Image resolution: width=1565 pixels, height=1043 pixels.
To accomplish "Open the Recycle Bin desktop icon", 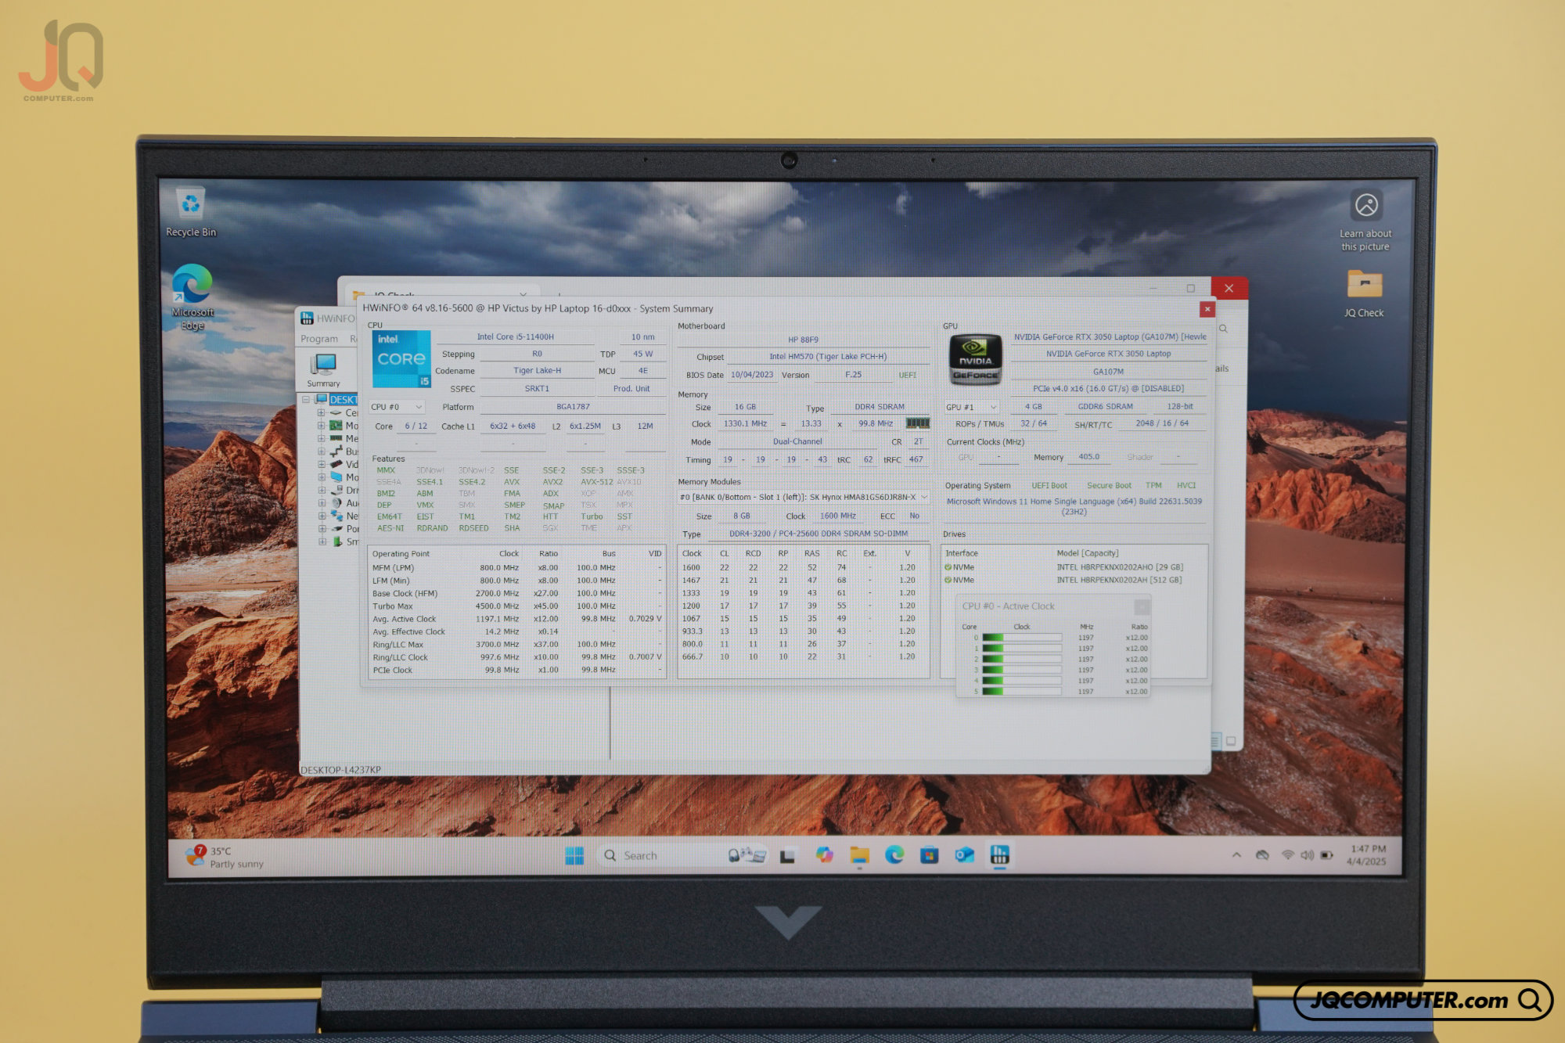I will click(191, 211).
